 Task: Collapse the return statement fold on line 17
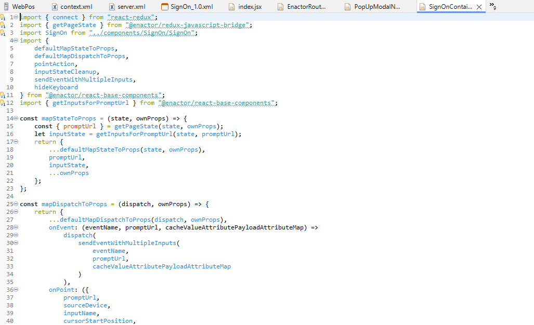(16, 142)
